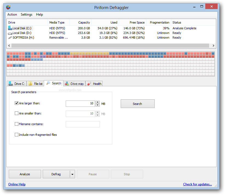Open the Settings menu
The width and height of the screenshot is (225, 195).
pos(27,15)
